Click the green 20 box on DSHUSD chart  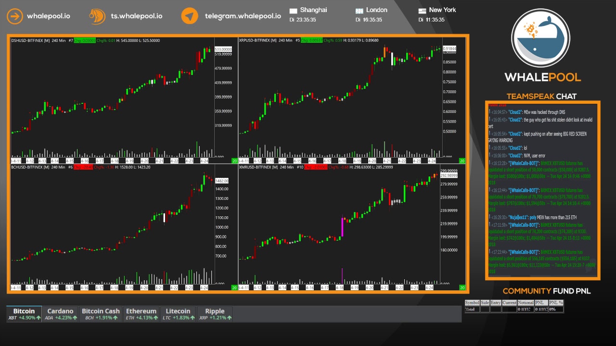pyautogui.click(x=234, y=161)
